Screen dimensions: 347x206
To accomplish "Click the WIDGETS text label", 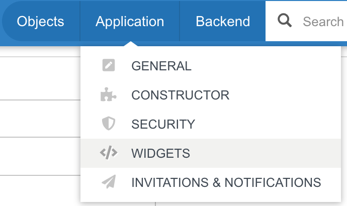I will [x=160, y=153].
